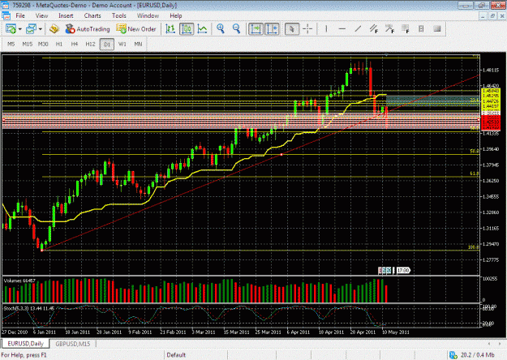Image resolution: width=507 pixels, height=360 pixels.
Task: Click the Profiles icon
Action: pos(31,29)
